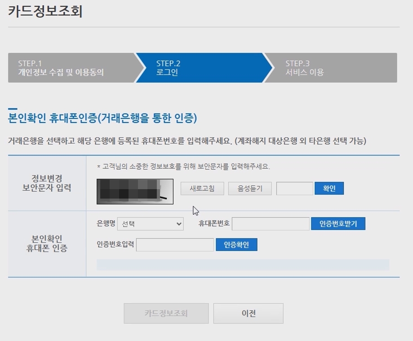Click the 인증번호입력 verification code field
This screenshot has height=341, width=413.
(x=175, y=244)
